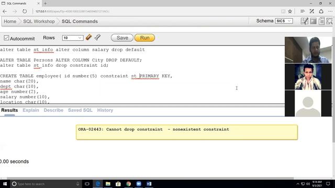335x188 pixels.
Task: Click the clear command eraser icon
Action: 88,37
